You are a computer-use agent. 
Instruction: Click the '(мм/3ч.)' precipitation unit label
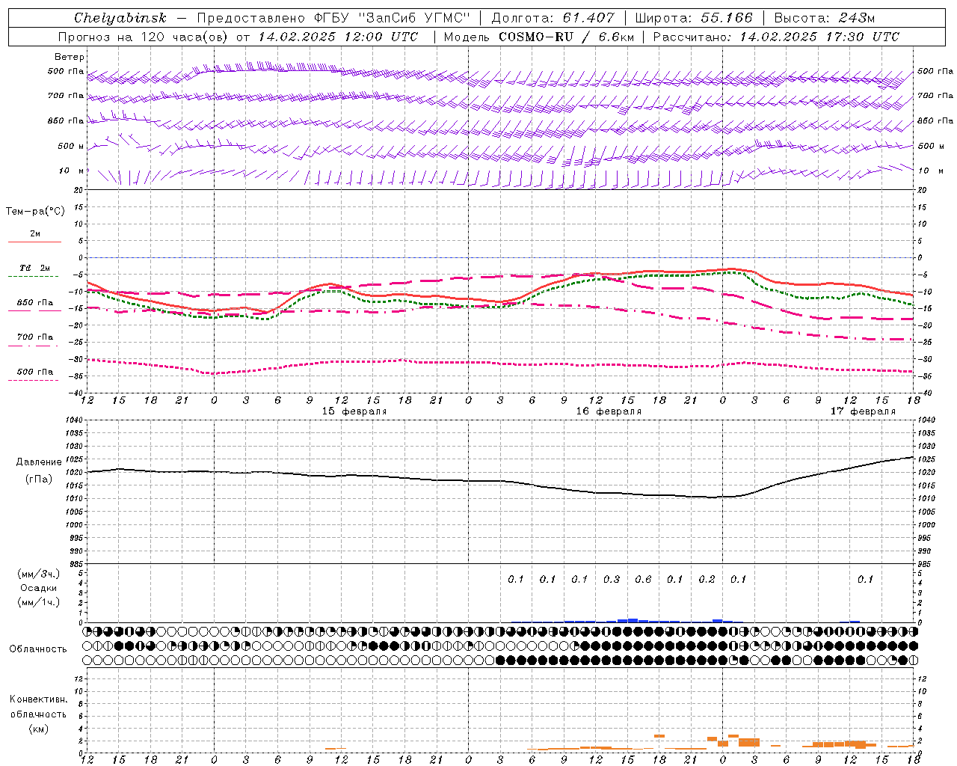click(x=39, y=574)
